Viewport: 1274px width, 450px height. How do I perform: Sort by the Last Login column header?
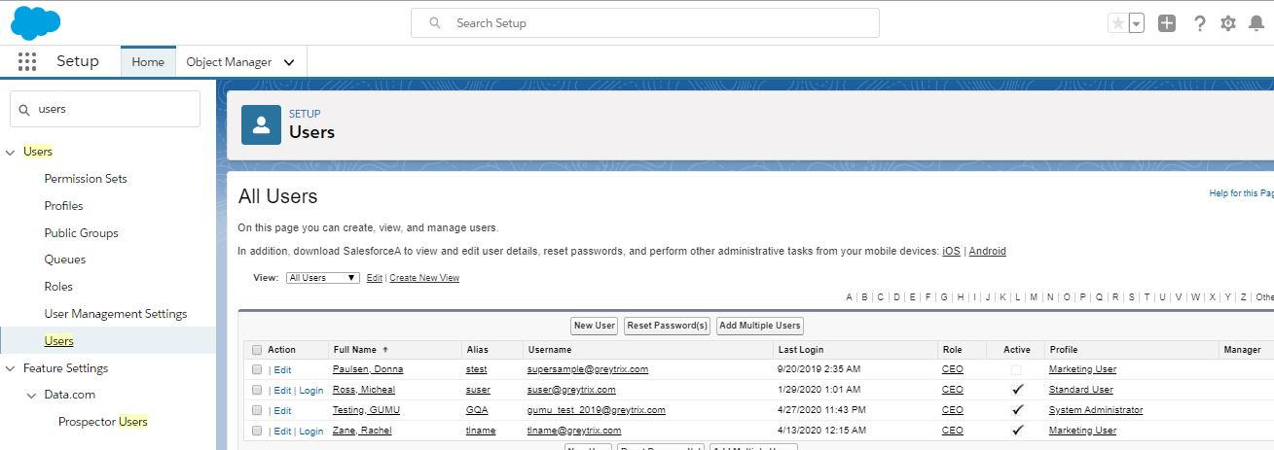coord(801,349)
